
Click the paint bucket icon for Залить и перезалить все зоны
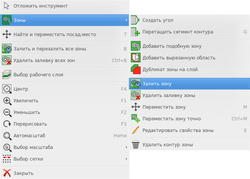pos(7,49)
